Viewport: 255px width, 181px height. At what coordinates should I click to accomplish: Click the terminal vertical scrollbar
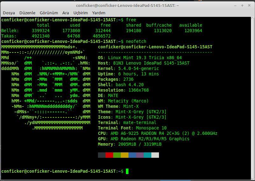coord(253,98)
